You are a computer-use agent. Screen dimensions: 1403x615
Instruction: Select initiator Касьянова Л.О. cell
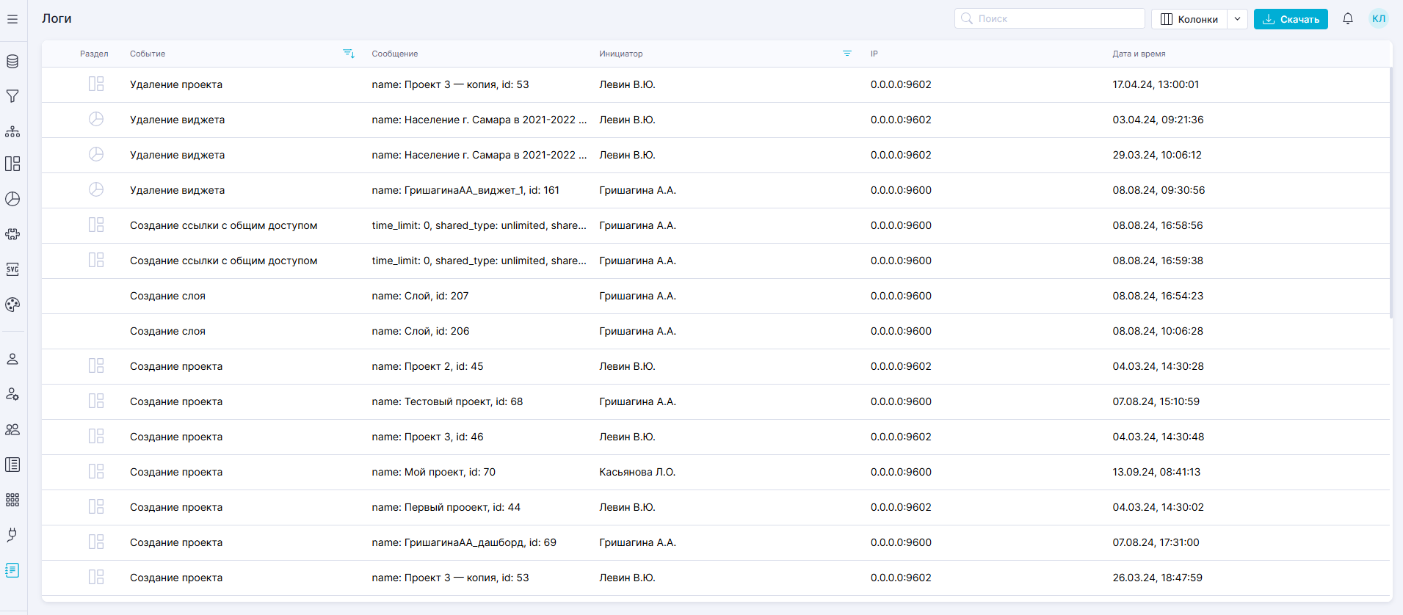(637, 472)
